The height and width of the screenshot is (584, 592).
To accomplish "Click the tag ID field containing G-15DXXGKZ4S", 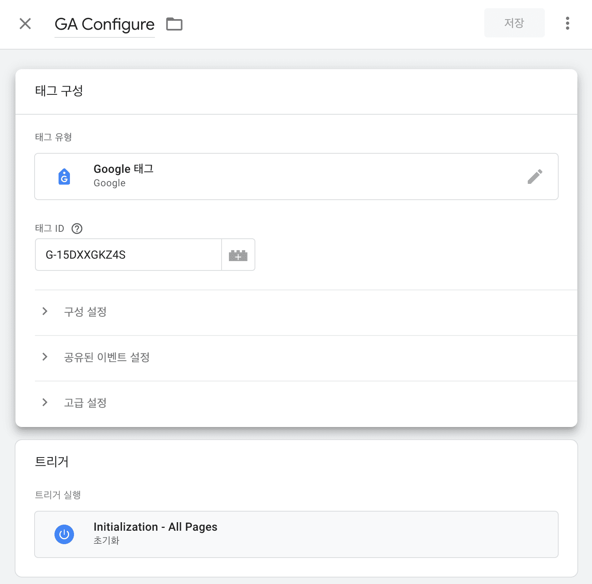I will click(128, 255).
